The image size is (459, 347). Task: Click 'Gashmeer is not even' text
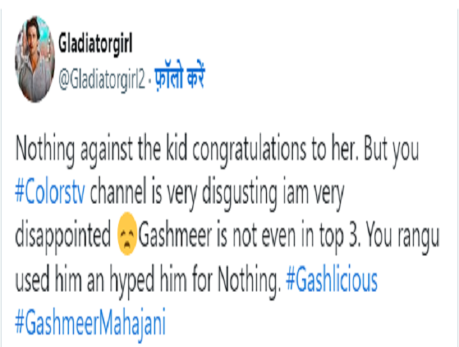217,236
